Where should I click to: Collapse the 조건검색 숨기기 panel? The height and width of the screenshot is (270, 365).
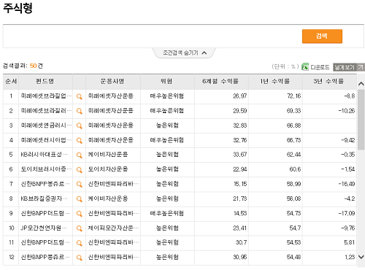pyautogui.click(x=185, y=53)
